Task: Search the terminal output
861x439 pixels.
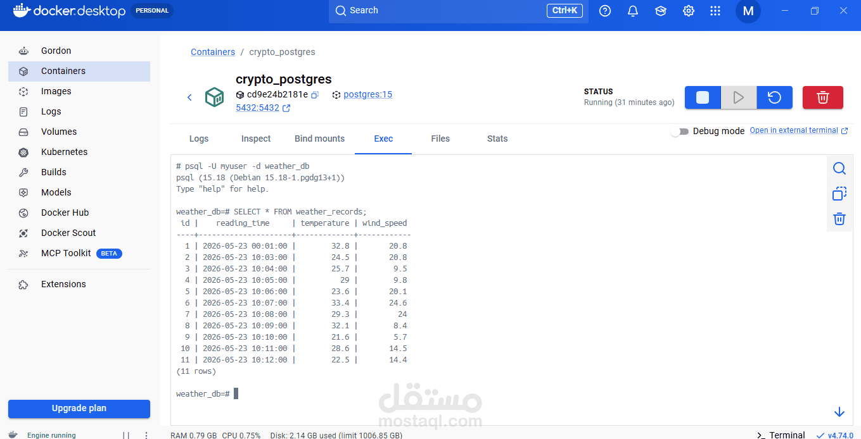Action: tap(839, 168)
